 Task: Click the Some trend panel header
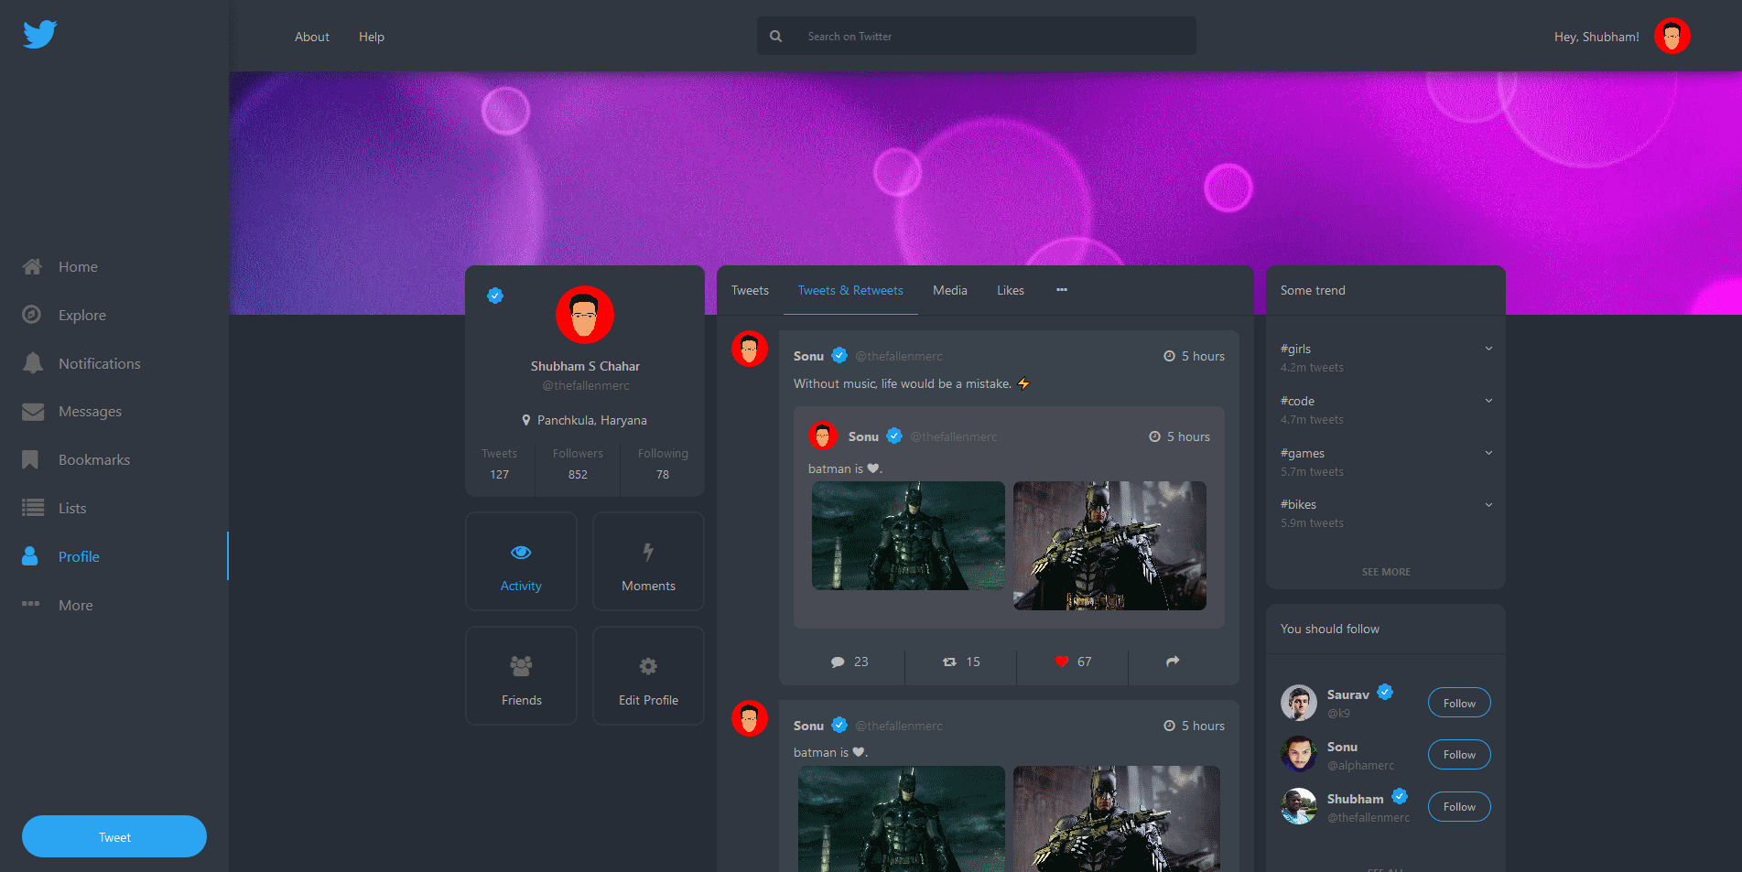tap(1386, 290)
